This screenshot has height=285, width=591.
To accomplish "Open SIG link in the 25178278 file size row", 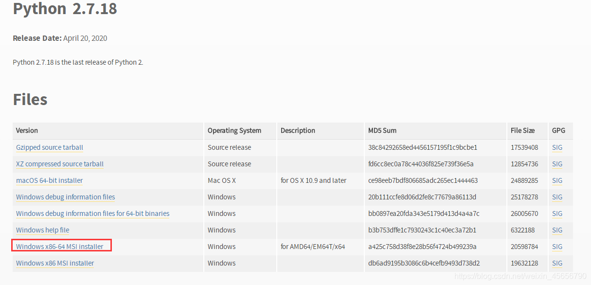I will coord(557,197).
